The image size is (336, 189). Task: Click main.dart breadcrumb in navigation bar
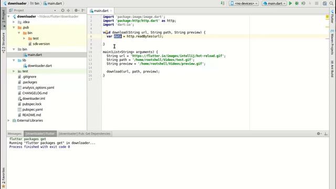point(52,4)
